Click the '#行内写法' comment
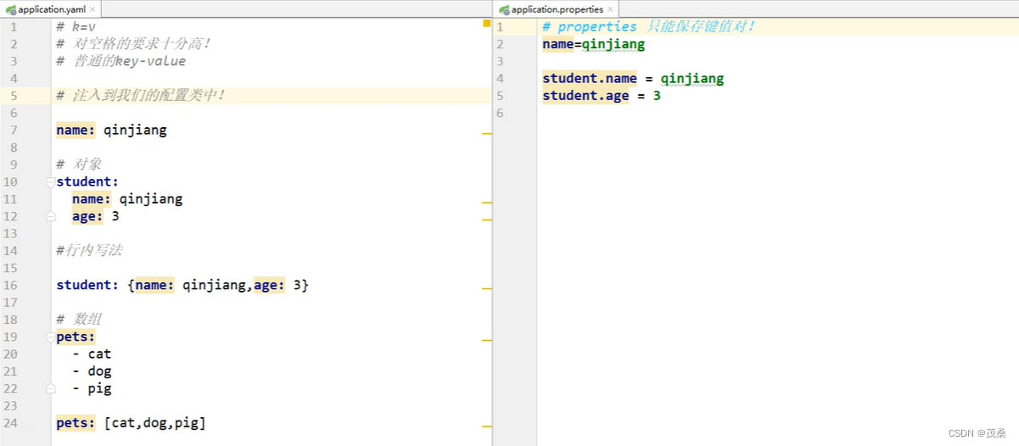Image resolution: width=1019 pixels, height=446 pixels. coord(89,251)
